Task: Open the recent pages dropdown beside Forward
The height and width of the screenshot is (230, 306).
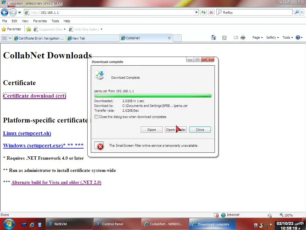Action: tap(19, 13)
